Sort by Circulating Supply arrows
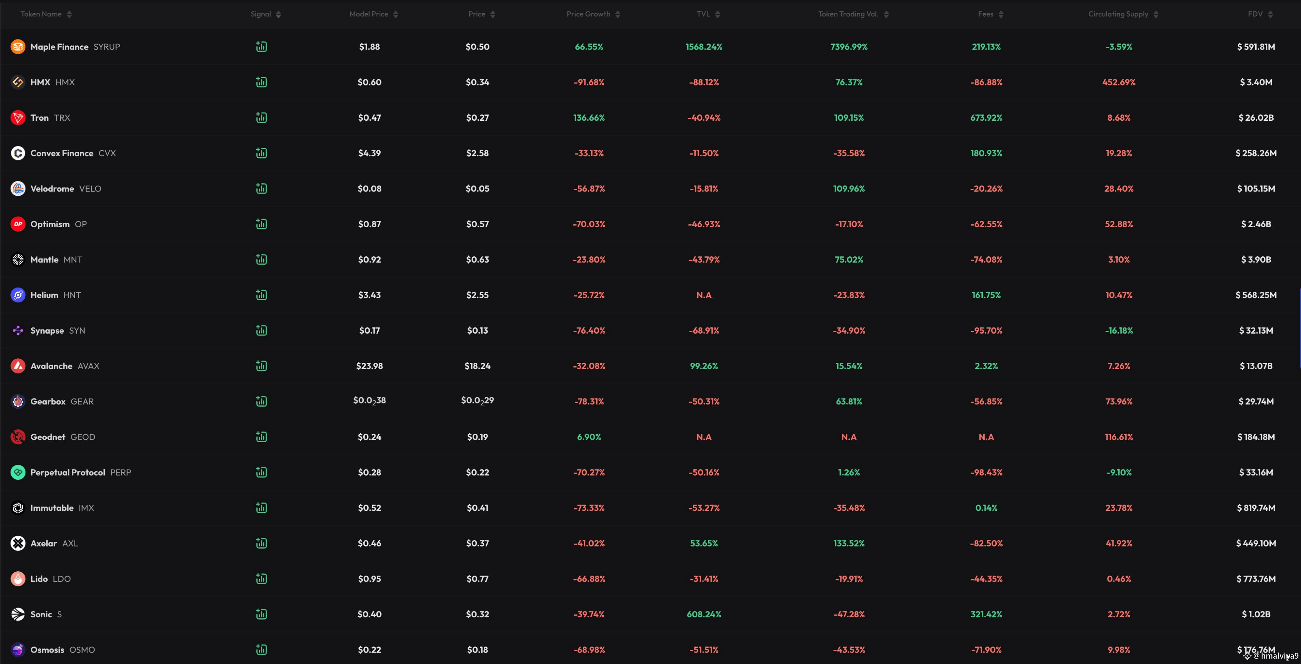Screen dimensions: 1301x664 click(1156, 14)
